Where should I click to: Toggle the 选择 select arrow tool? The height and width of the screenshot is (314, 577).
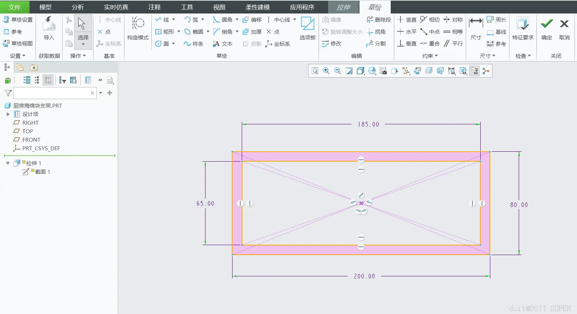pos(83,28)
